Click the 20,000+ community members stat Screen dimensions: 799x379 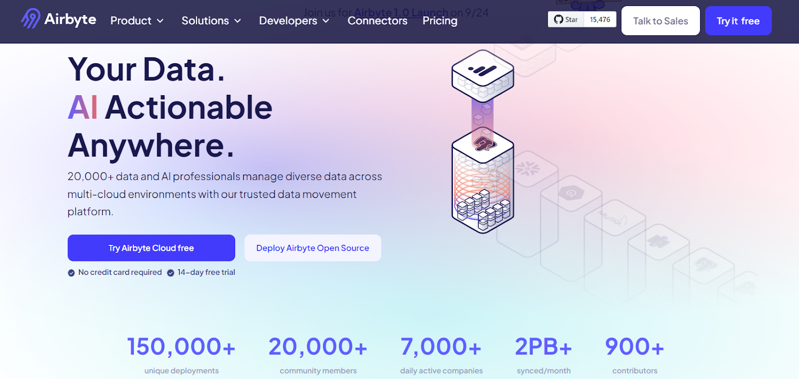click(318, 355)
